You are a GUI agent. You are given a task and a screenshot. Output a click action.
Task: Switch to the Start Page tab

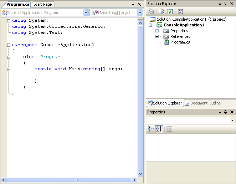(42, 4)
